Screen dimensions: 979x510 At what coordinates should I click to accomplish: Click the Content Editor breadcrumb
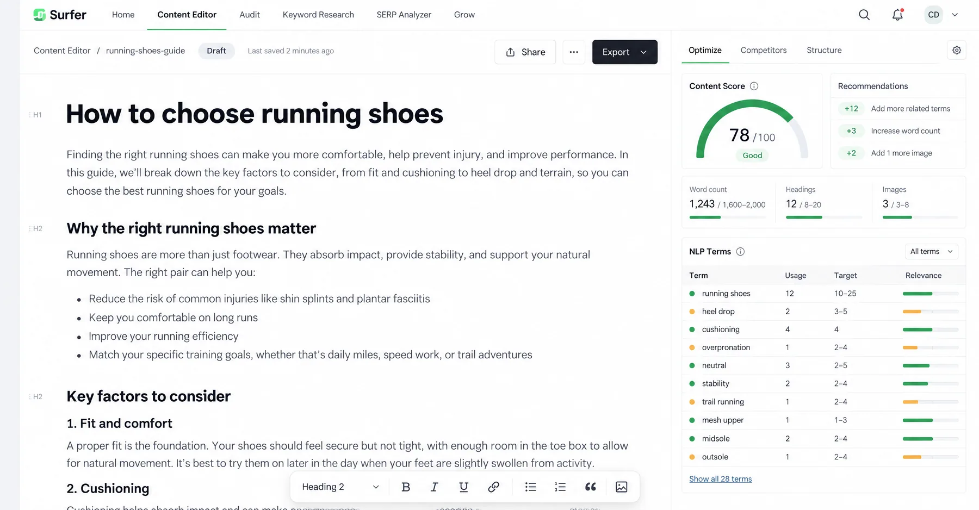62,51
